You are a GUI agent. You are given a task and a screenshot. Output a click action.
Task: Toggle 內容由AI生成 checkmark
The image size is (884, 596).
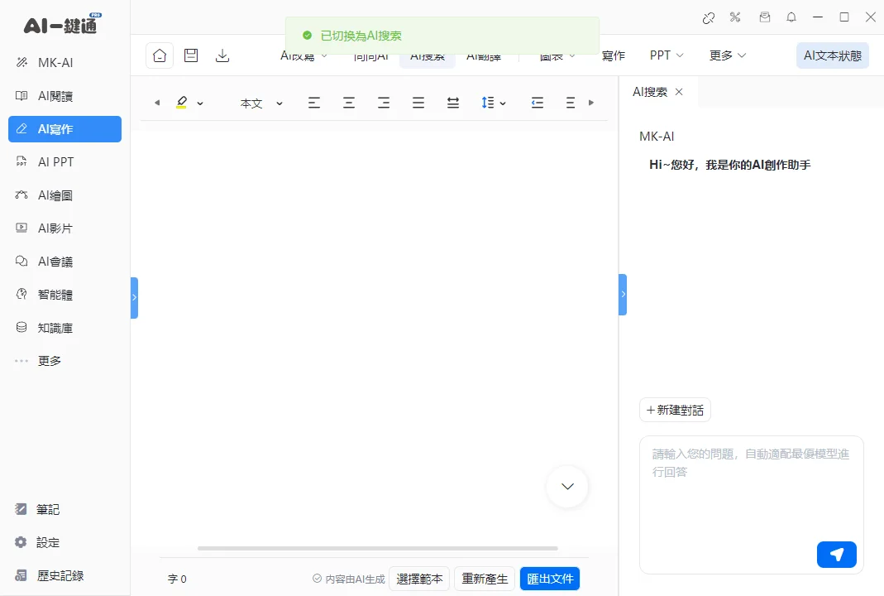click(x=317, y=579)
